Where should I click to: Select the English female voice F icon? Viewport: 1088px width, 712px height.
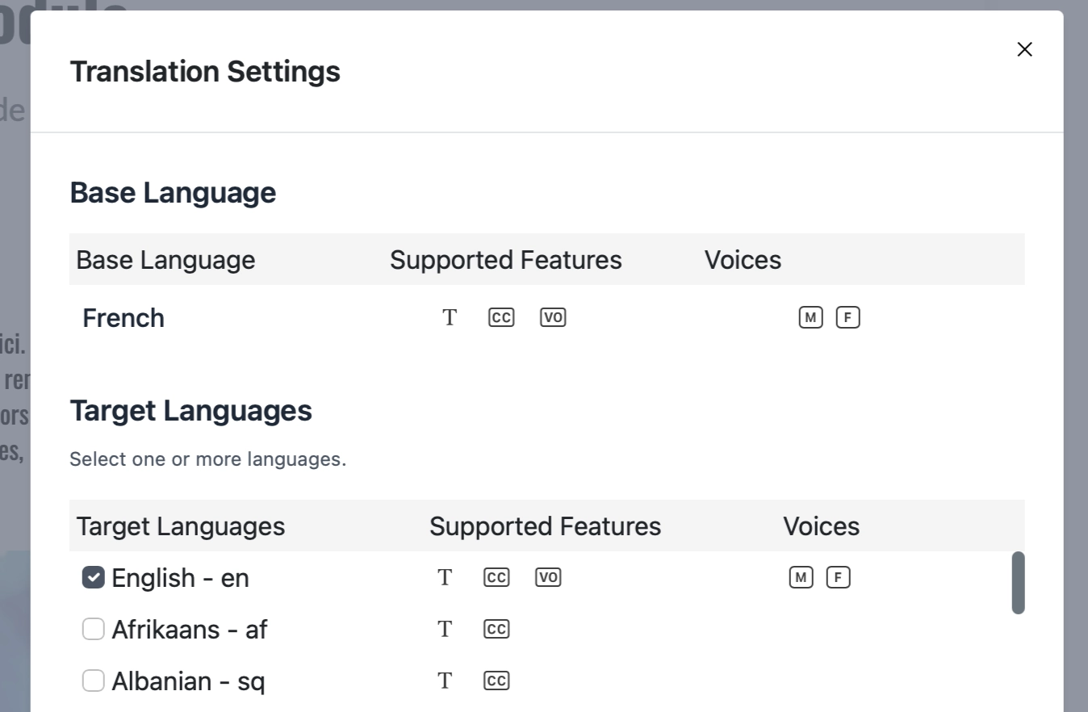click(838, 577)
